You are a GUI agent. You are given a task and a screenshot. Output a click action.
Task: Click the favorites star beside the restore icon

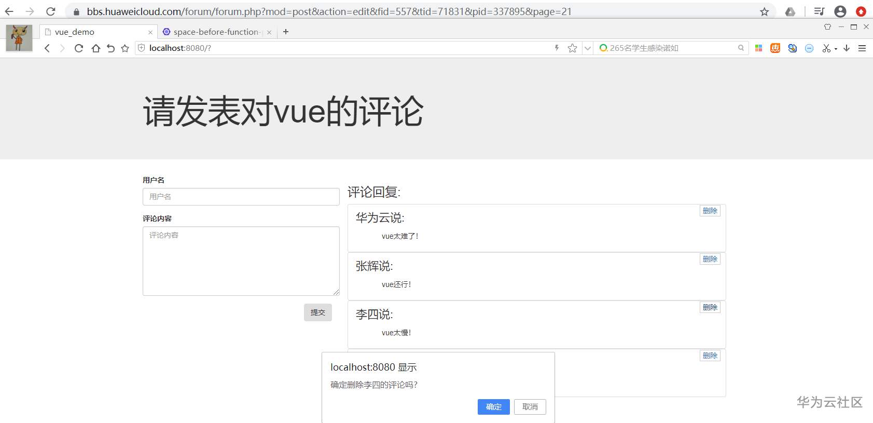(x=125, y=48)
